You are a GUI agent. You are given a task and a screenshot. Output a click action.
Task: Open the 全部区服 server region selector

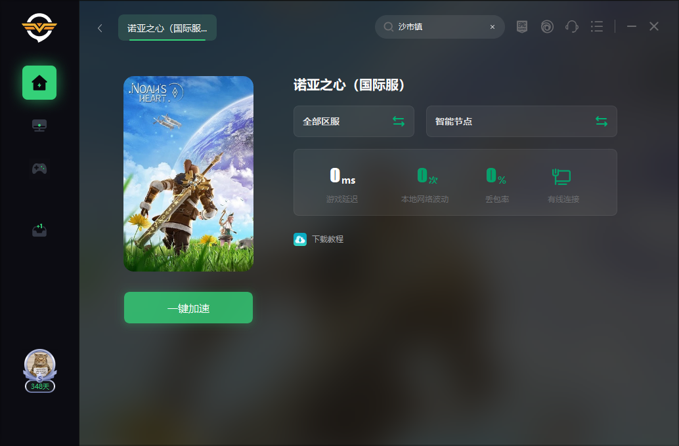[x=354, y=121]
